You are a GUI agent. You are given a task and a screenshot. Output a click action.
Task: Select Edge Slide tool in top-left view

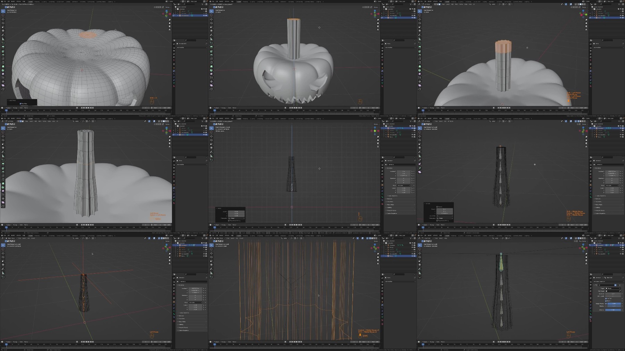(3, 78)
